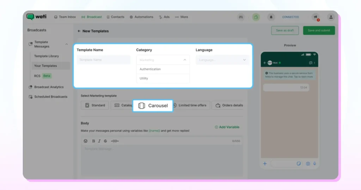The height and width of the screenshot is (190, 361).
Task: Click the plus icon in phone preview
Action: coord(265,164)
